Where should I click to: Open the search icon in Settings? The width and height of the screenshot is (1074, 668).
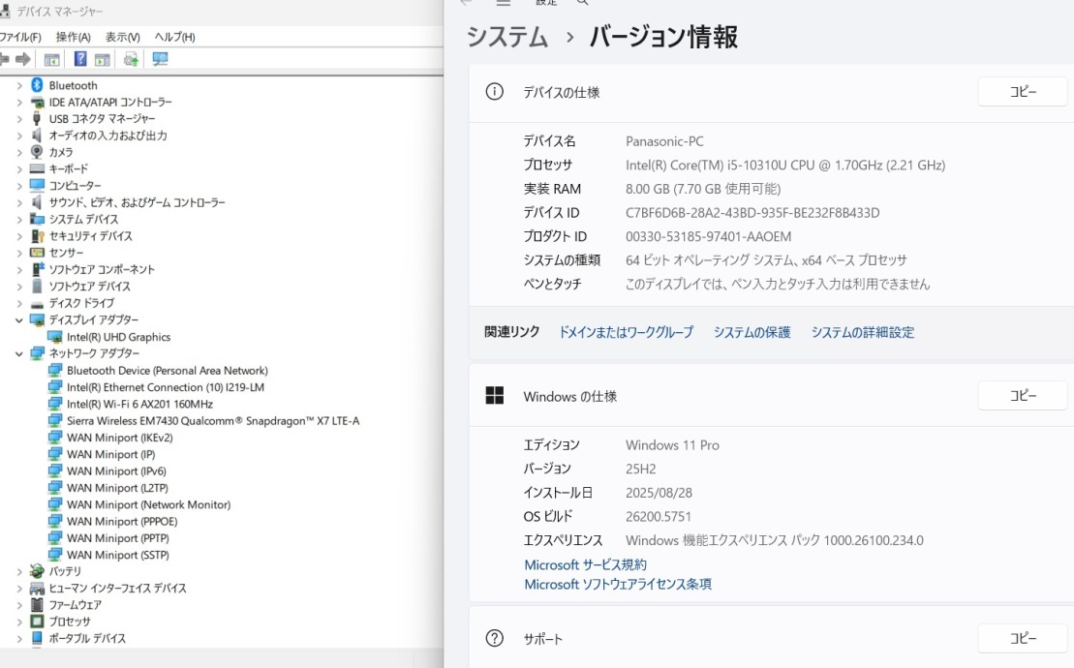click(581, 2)
